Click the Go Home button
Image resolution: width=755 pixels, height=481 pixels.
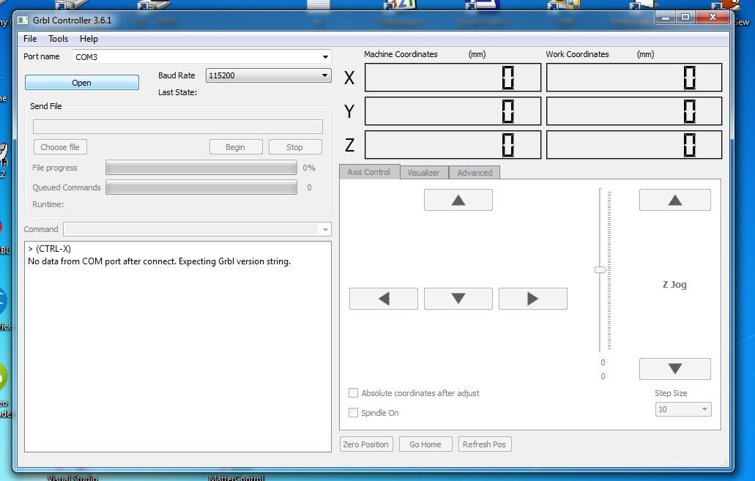pos(425,444)
